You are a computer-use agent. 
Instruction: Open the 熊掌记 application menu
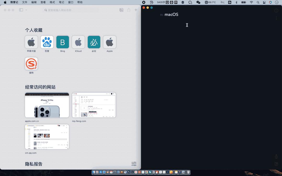14,2
